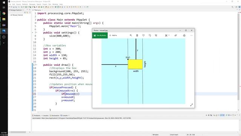Click the clock in the taskbar
Image resolution: width=241 pixels, height=136 pixels.
(x=4, y=134)
